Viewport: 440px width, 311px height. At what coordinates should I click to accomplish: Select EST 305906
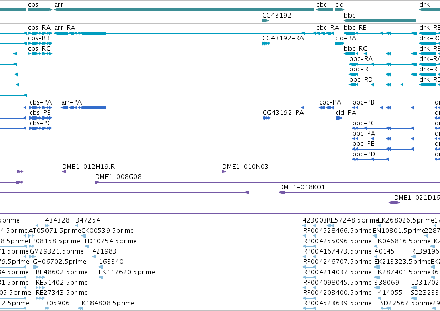pyautogui.click(x=47, y=308)
